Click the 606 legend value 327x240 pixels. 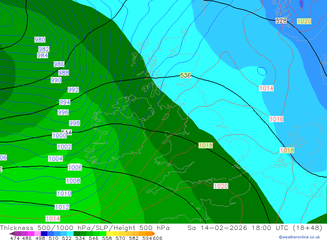[x=158, y=238]
